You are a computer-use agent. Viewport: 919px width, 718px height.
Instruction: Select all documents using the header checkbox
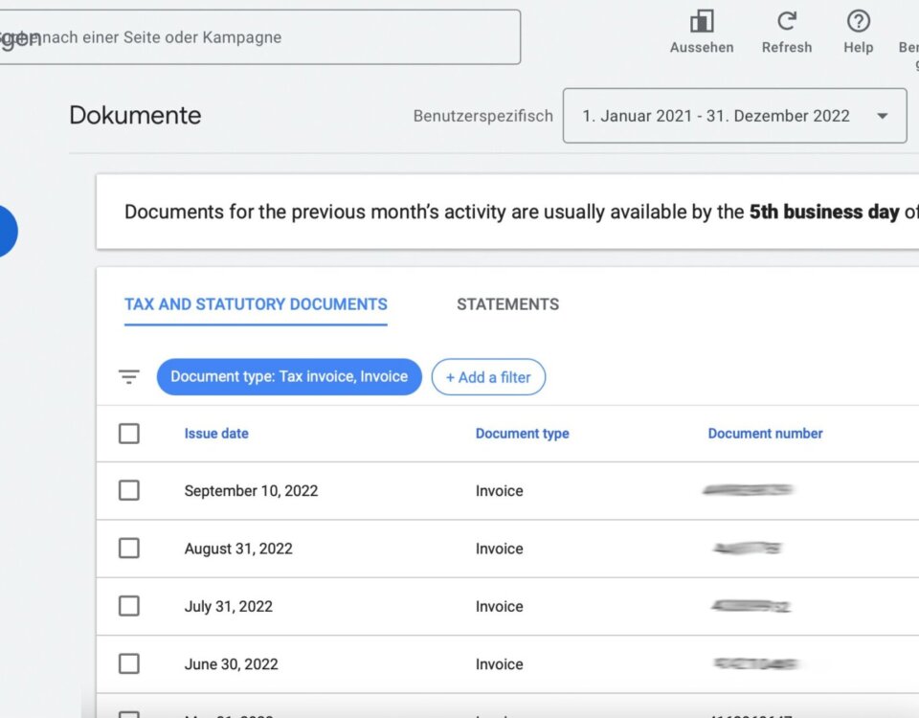(x=129, y=433)
